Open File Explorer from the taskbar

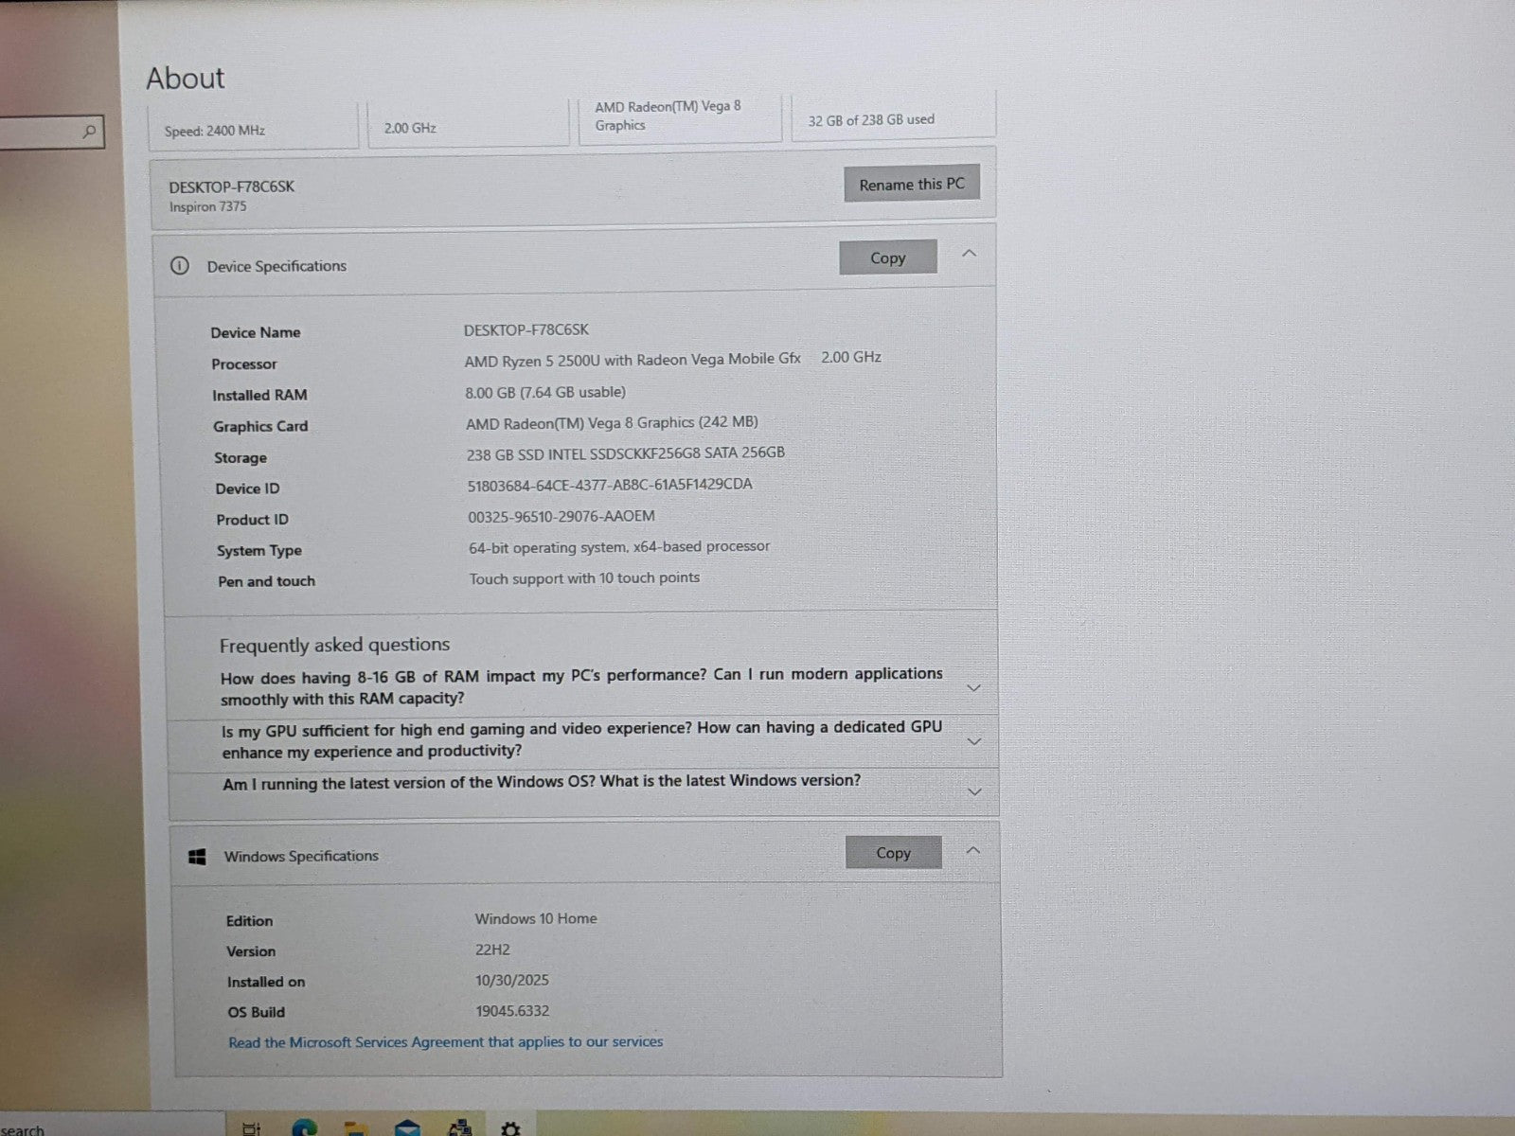[x=355, y=1128]
